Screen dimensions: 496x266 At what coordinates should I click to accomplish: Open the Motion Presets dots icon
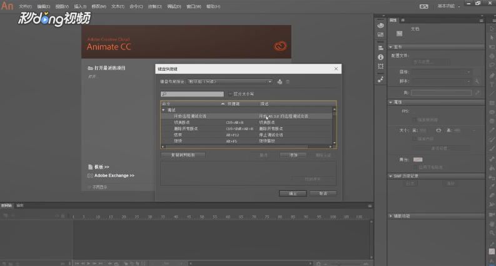(x=380, y=80)
